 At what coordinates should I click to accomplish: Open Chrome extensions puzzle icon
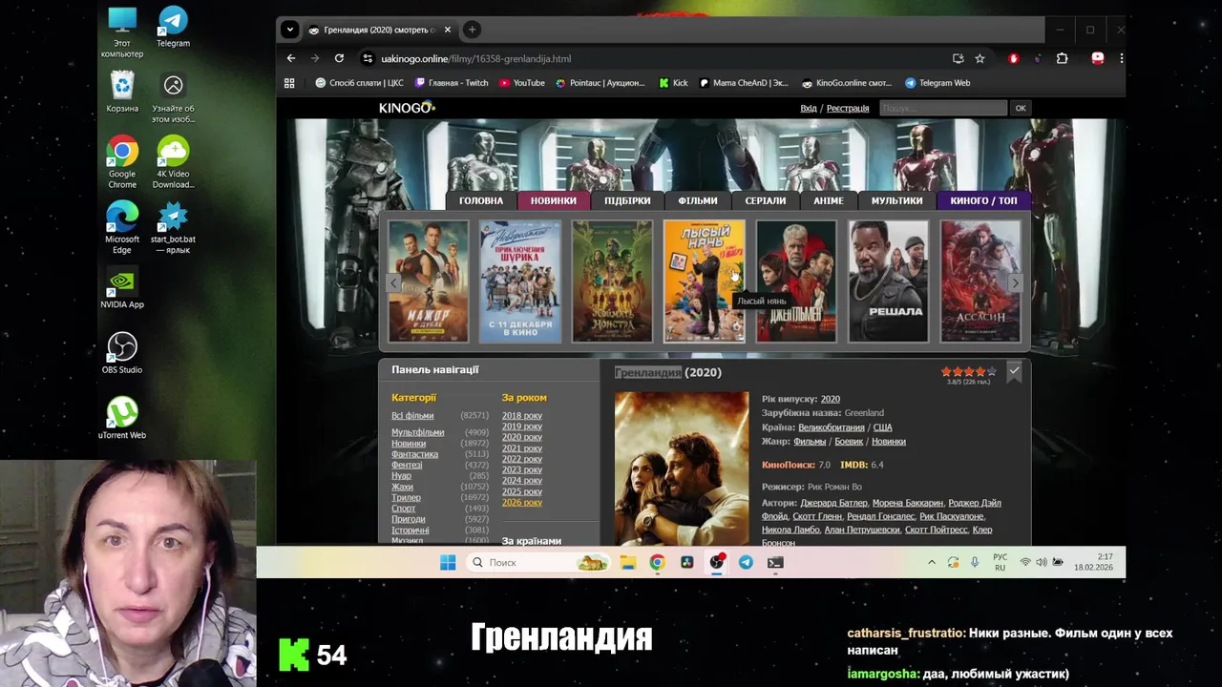click(x=1062, y=58)
